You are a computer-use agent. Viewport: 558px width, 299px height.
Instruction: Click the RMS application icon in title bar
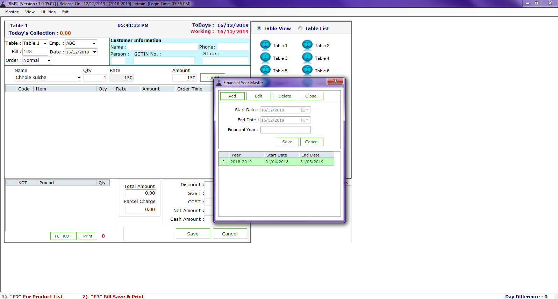tap(3, 4)
